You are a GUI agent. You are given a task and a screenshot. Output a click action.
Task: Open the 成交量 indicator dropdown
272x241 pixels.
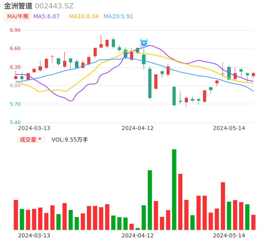(x=31, y=140)
